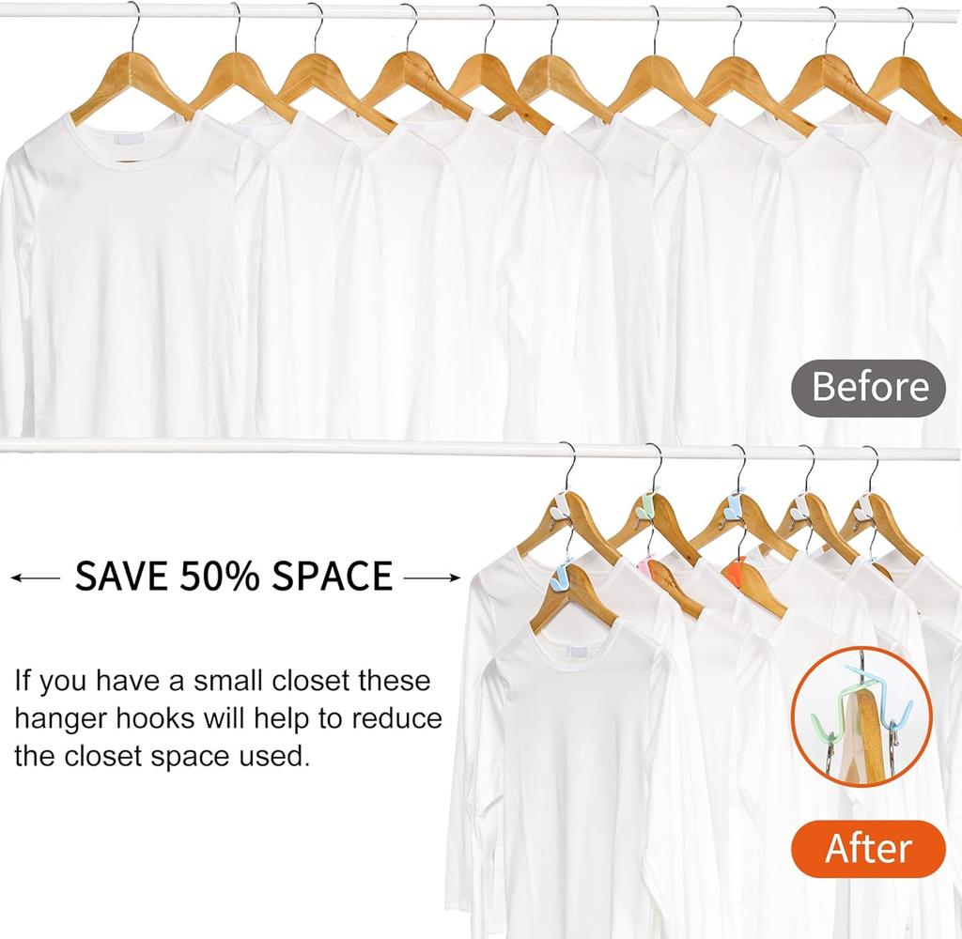Click the light blue hook on front lower hanger
Screen dimensions: 962x939
tap(561, 577)
